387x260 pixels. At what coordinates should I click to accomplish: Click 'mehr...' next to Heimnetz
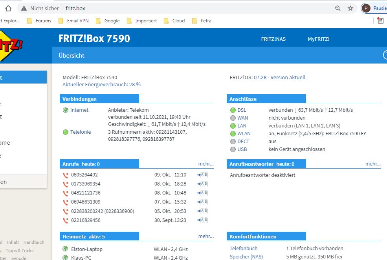click(x=206, y=236)
